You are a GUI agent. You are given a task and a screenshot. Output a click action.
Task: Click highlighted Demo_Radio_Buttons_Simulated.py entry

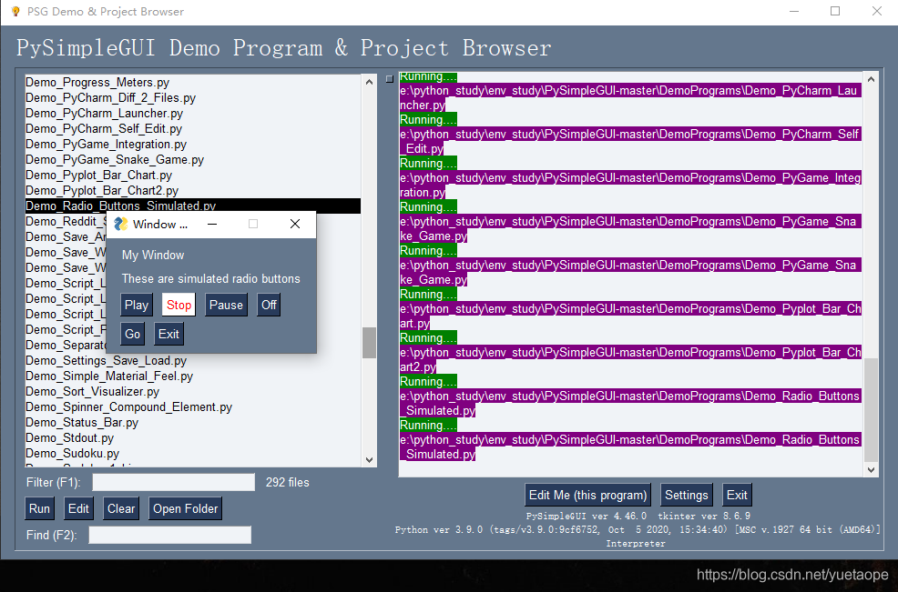coord(193,206)
